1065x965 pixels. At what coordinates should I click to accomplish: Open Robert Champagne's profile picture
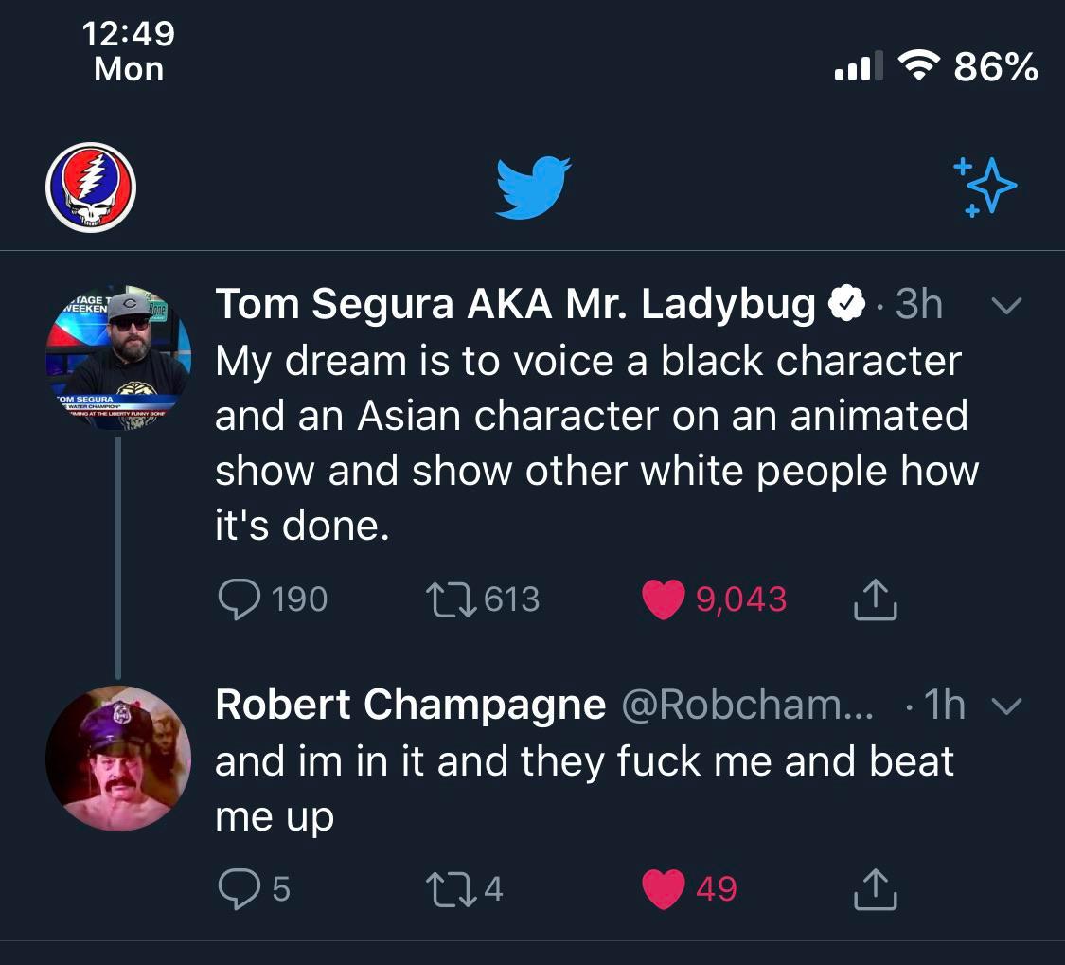(x=118, y=758)
